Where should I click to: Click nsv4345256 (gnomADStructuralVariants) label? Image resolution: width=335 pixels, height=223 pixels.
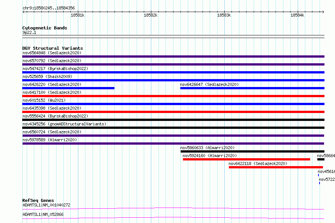click(x=64, y=124)
